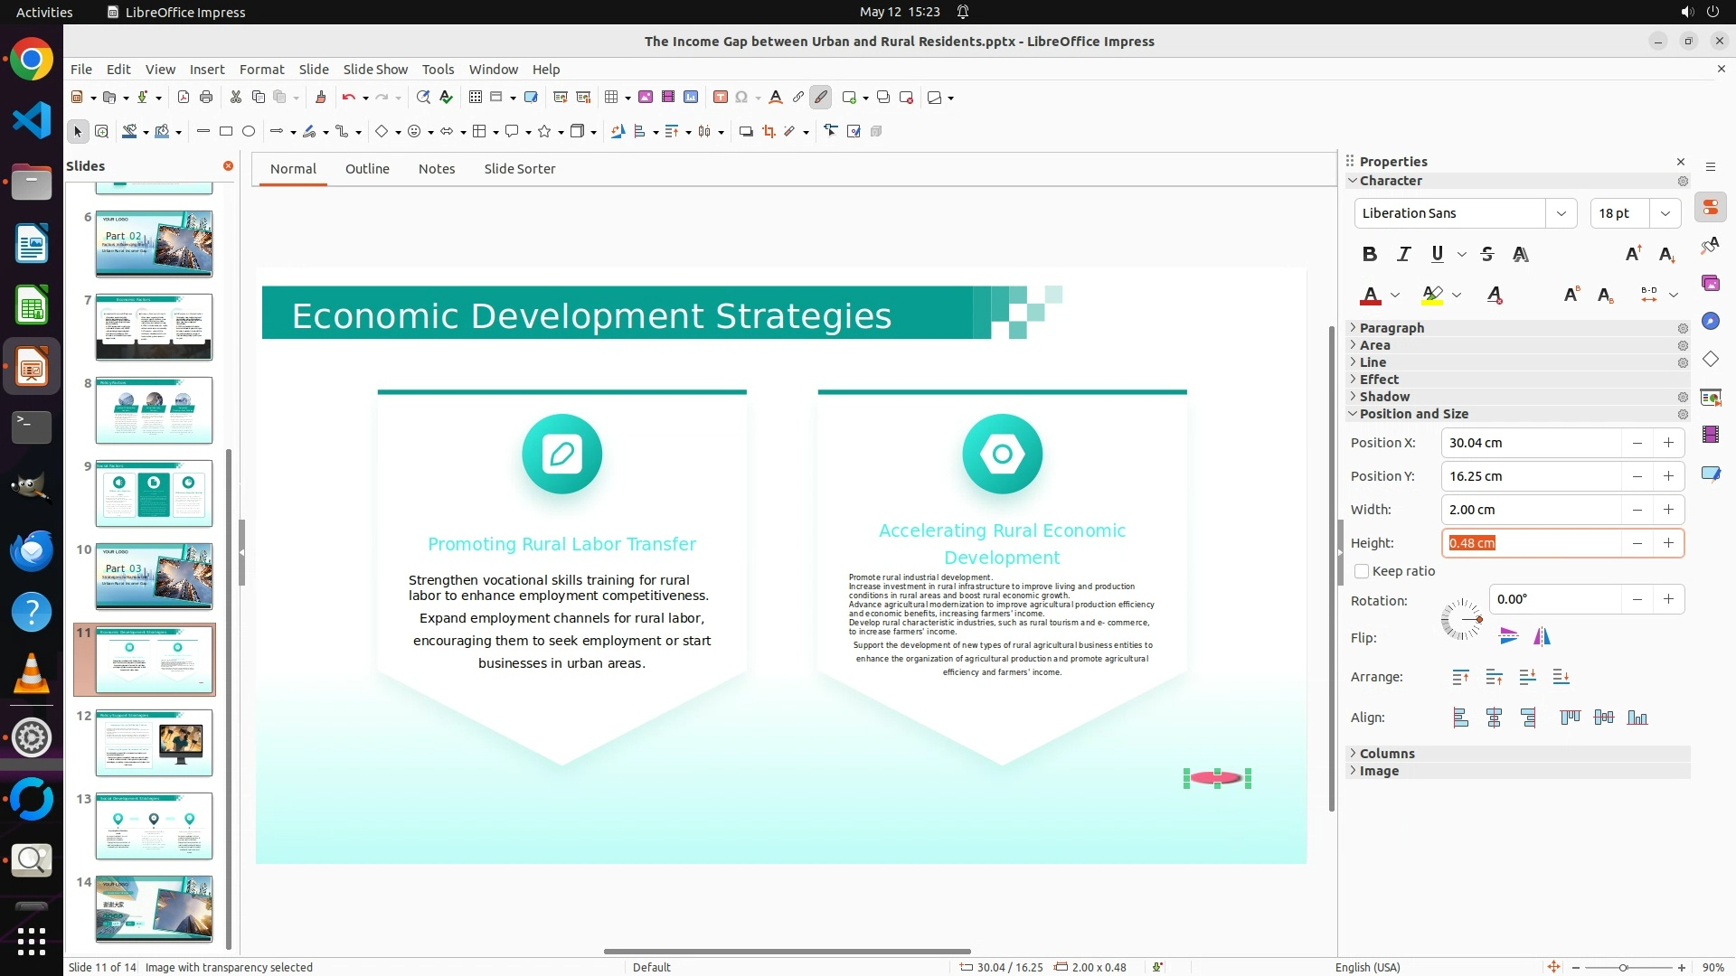1736x976 pixels.
Task: Toggle Italic in Character panel
Action: point(1403,255)
